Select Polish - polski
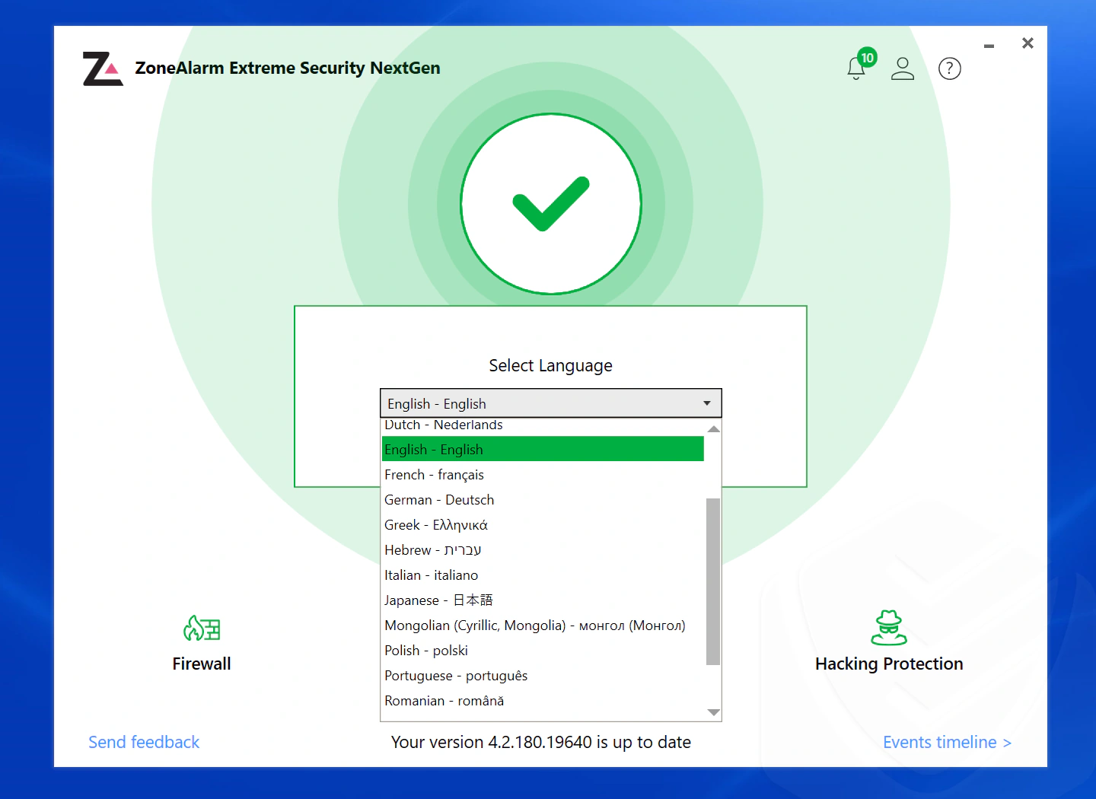1096x799 pixels. pos(543,651)
